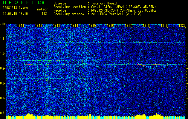Click the 1313 time marker

click(x=56, y=25)
